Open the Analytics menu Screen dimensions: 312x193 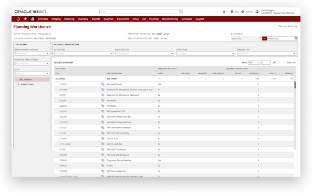108,19
